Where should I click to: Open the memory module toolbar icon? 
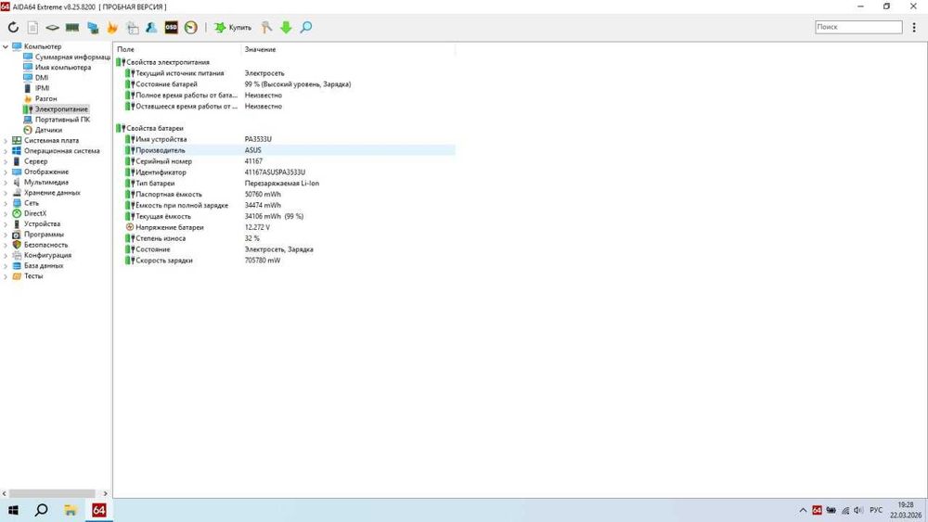click(72, 27)
